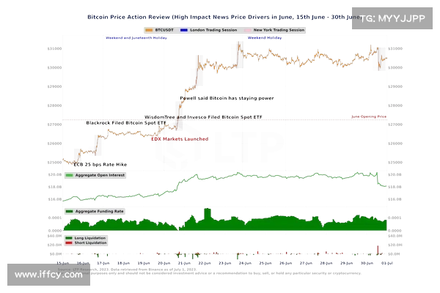Viewport: 440px width, 293px height.
Task: Toggle the BTCUSDT legend label
Action: point(164,31)
